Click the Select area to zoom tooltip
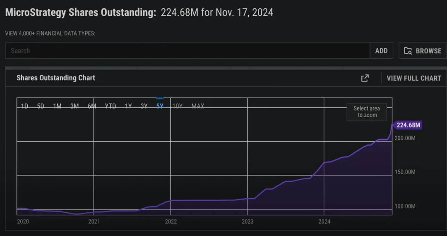Screen dimensions: 447x236 pos(367,112)
